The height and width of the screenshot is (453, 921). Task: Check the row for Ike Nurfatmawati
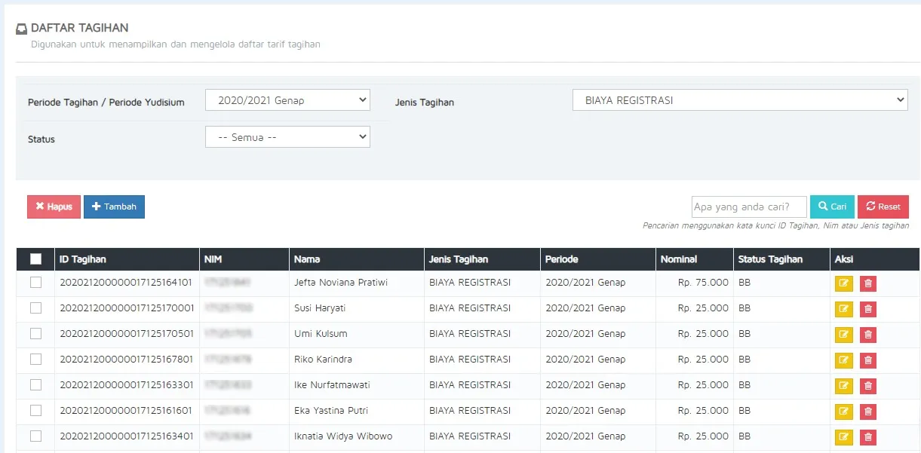35,385
